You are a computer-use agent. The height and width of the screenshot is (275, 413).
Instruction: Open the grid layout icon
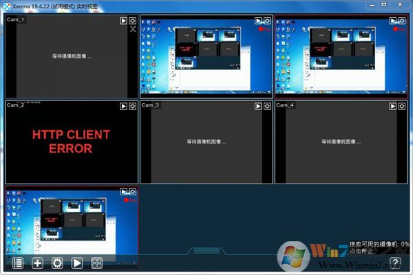tap(97, 263)
